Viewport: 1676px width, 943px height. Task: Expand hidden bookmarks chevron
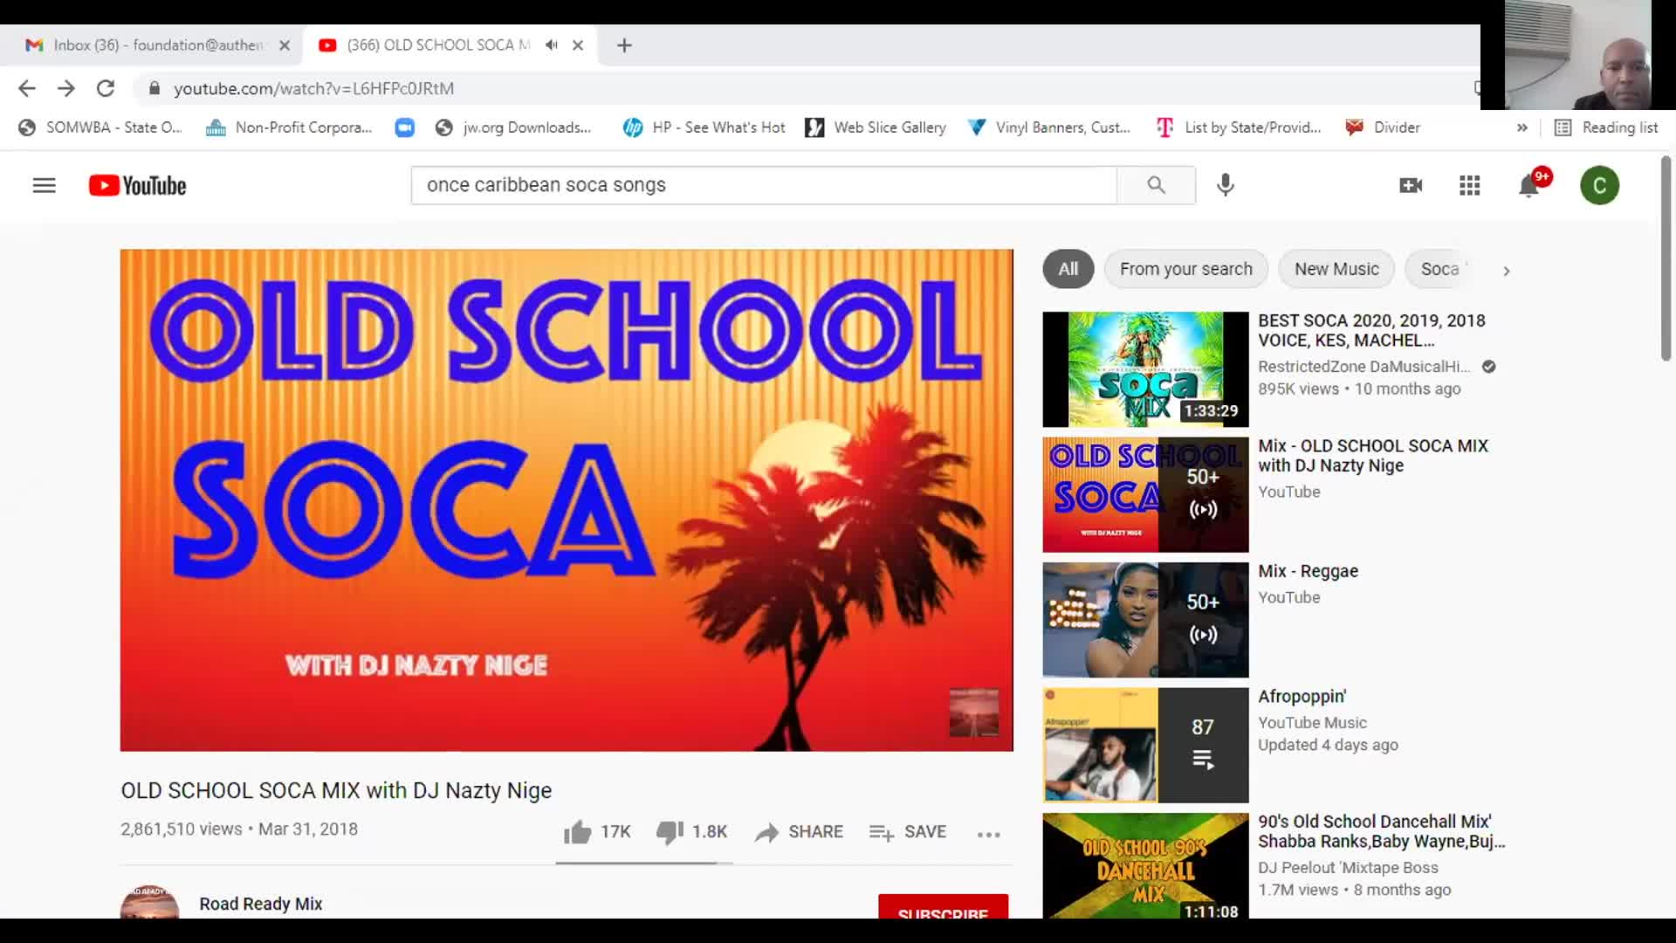(1521, 127)
